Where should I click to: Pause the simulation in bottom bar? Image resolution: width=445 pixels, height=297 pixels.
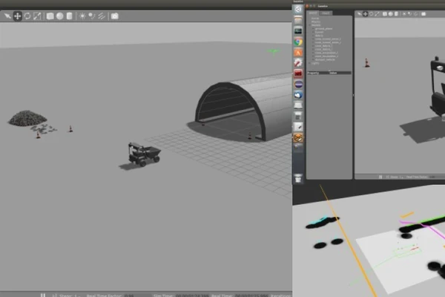[43, 294]
